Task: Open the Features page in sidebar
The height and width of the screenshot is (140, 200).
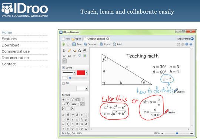Action: tap(9, 39)
